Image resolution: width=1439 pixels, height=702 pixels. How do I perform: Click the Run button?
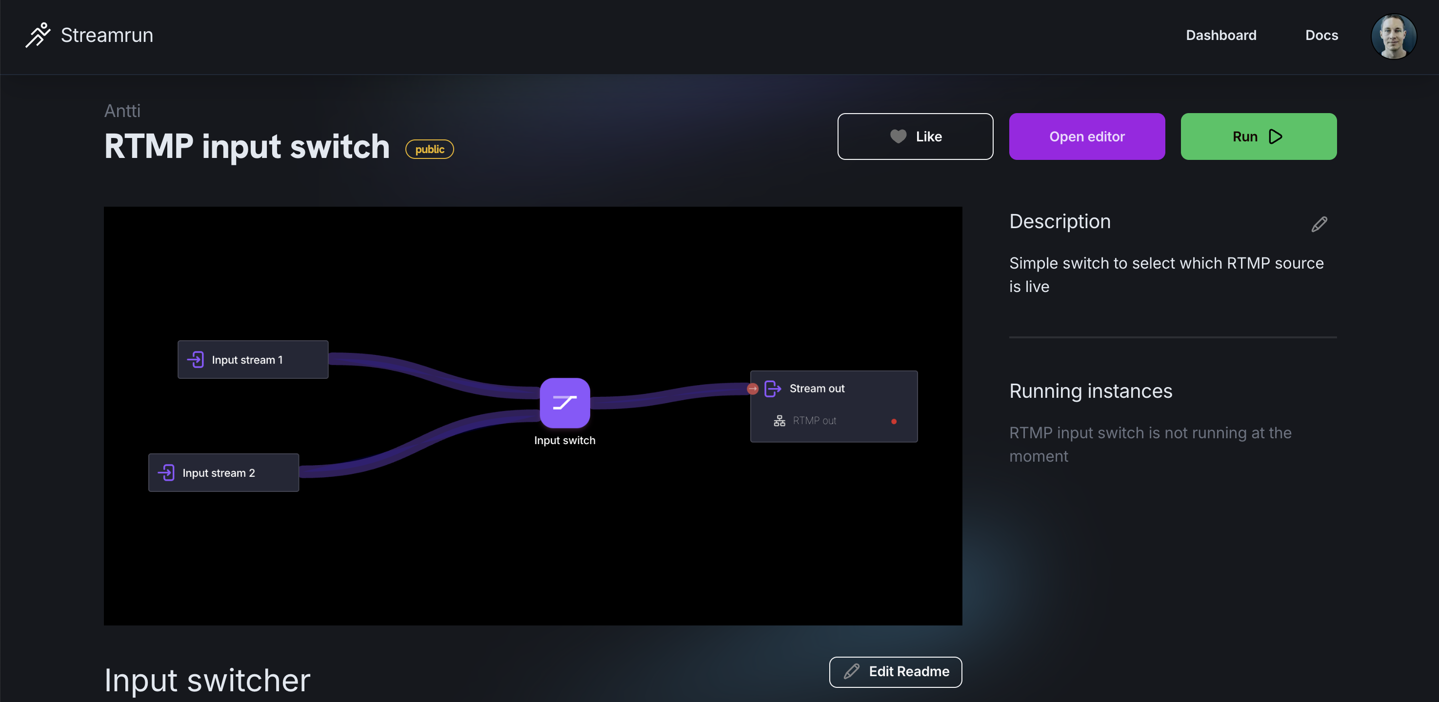(x=1258, y=136)
